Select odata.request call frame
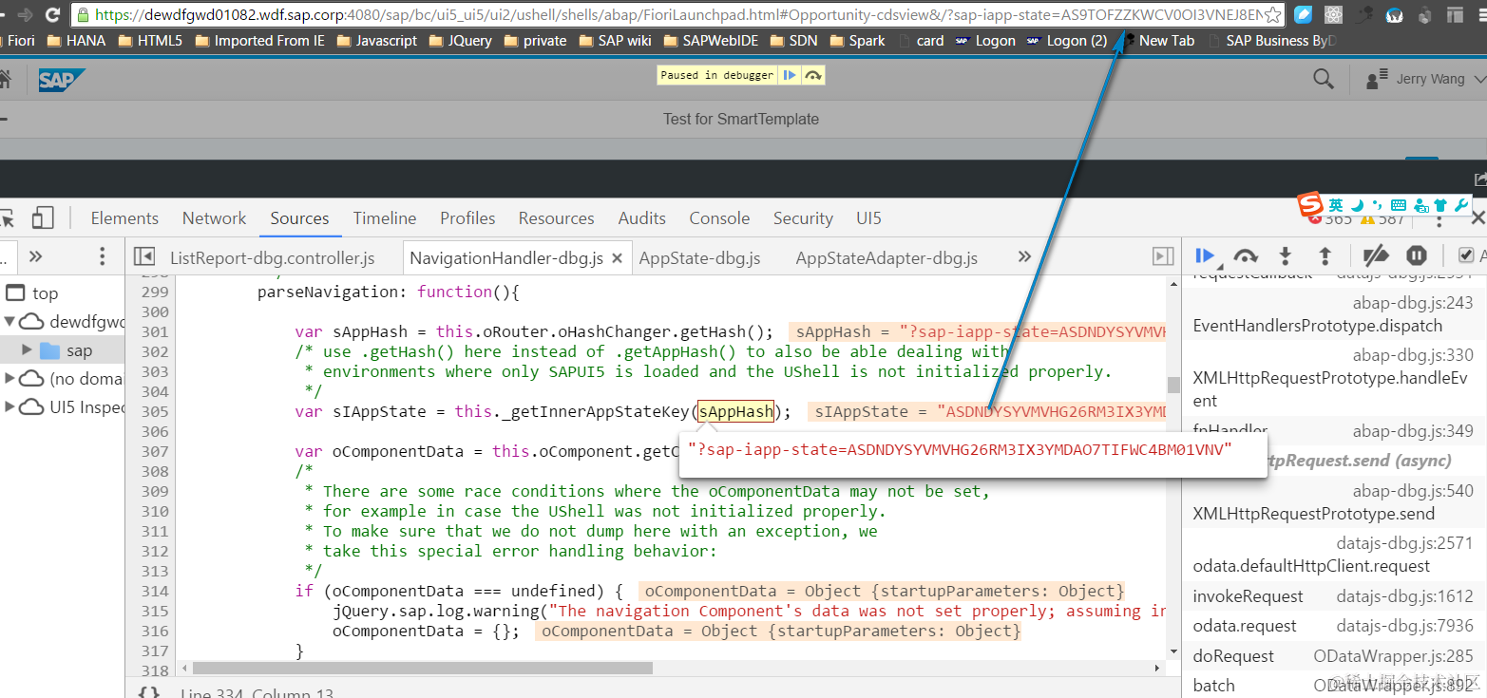The image size is (1487, 698). click(1333, 626)
